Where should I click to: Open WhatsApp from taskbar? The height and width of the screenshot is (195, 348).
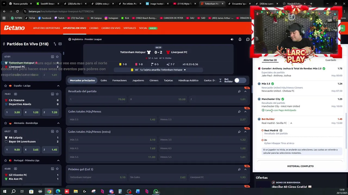pyautogui.click(x=156, y=191)
